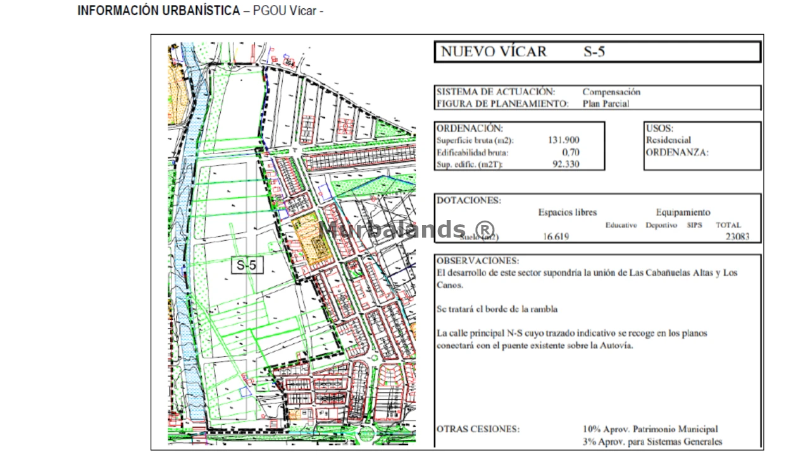Click the ORDENANZA label
This screenshot has height=455, width=810.
point(677,152)
